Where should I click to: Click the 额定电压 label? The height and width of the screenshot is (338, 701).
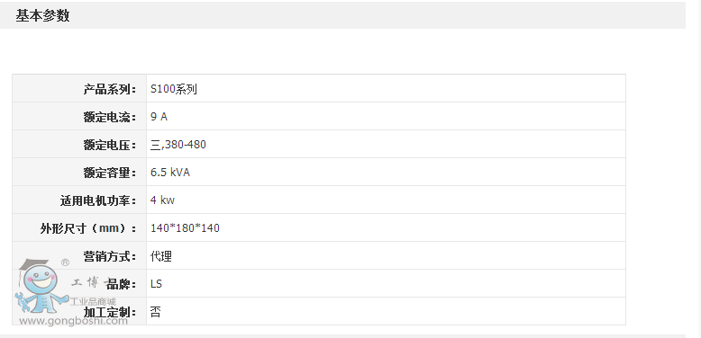tap(110, 145)
